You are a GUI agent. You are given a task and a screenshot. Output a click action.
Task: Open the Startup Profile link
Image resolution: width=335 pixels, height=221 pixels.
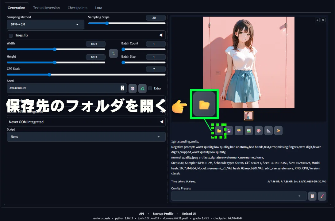(x=163, y=214)
